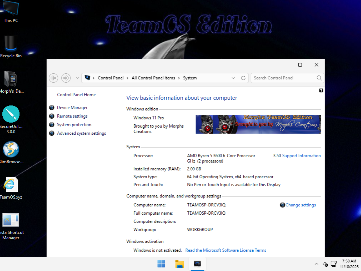Show hidden icons in system tray
The height and width of the screenshot is (271, 361).
316,264
